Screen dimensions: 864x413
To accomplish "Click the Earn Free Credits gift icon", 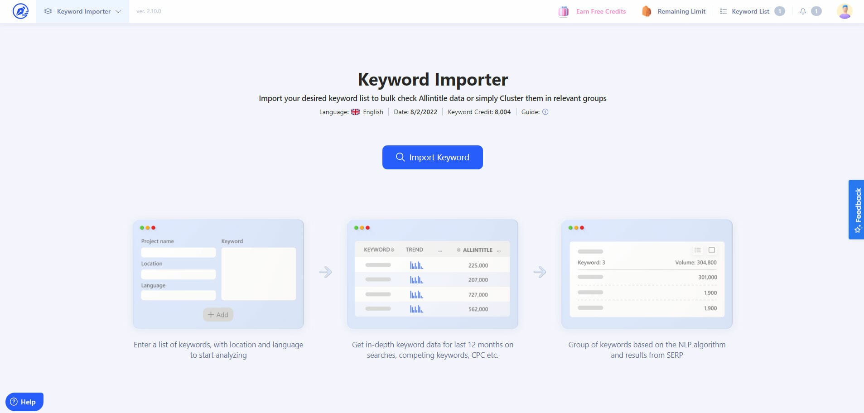I will coord(563,11).
